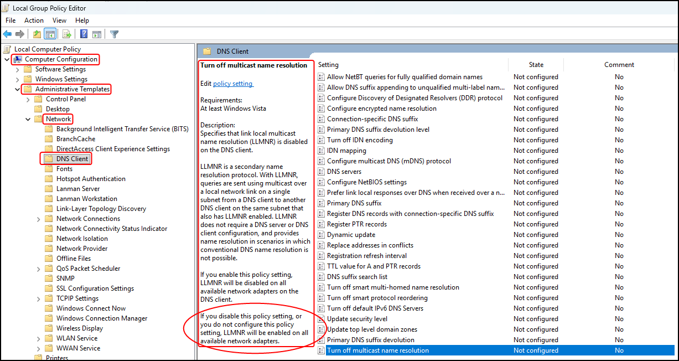Click the Export List toolbar icon

tap(67, 34)
